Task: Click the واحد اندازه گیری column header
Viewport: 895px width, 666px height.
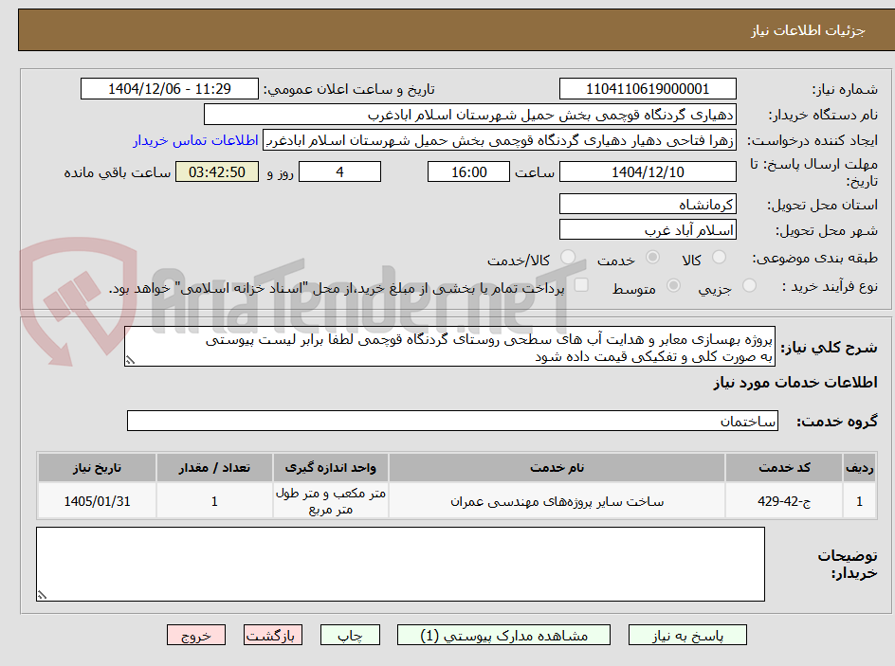Action: click(331, 468)
